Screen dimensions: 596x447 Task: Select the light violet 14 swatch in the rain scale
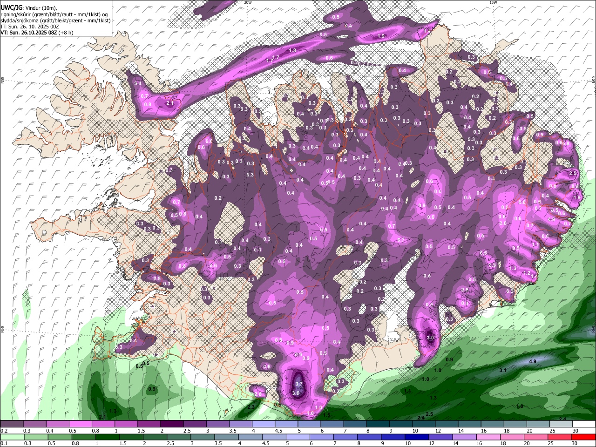(x=464, y=437)
